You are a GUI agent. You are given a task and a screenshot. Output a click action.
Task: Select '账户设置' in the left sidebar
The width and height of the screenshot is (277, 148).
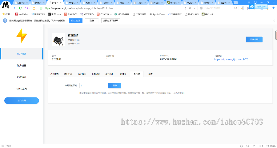pyautogui.click(x=22, y=66)
